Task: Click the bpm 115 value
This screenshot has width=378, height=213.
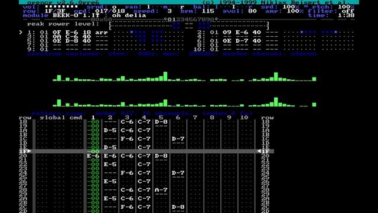Action: click(x=208, y=11)
